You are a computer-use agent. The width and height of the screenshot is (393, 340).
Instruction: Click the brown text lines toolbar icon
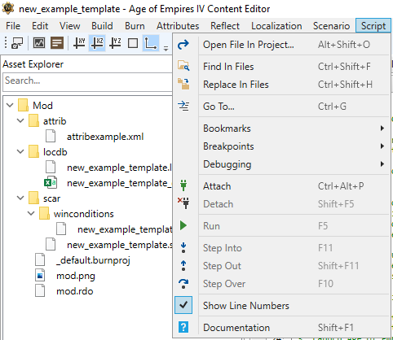tap(57, 43)
